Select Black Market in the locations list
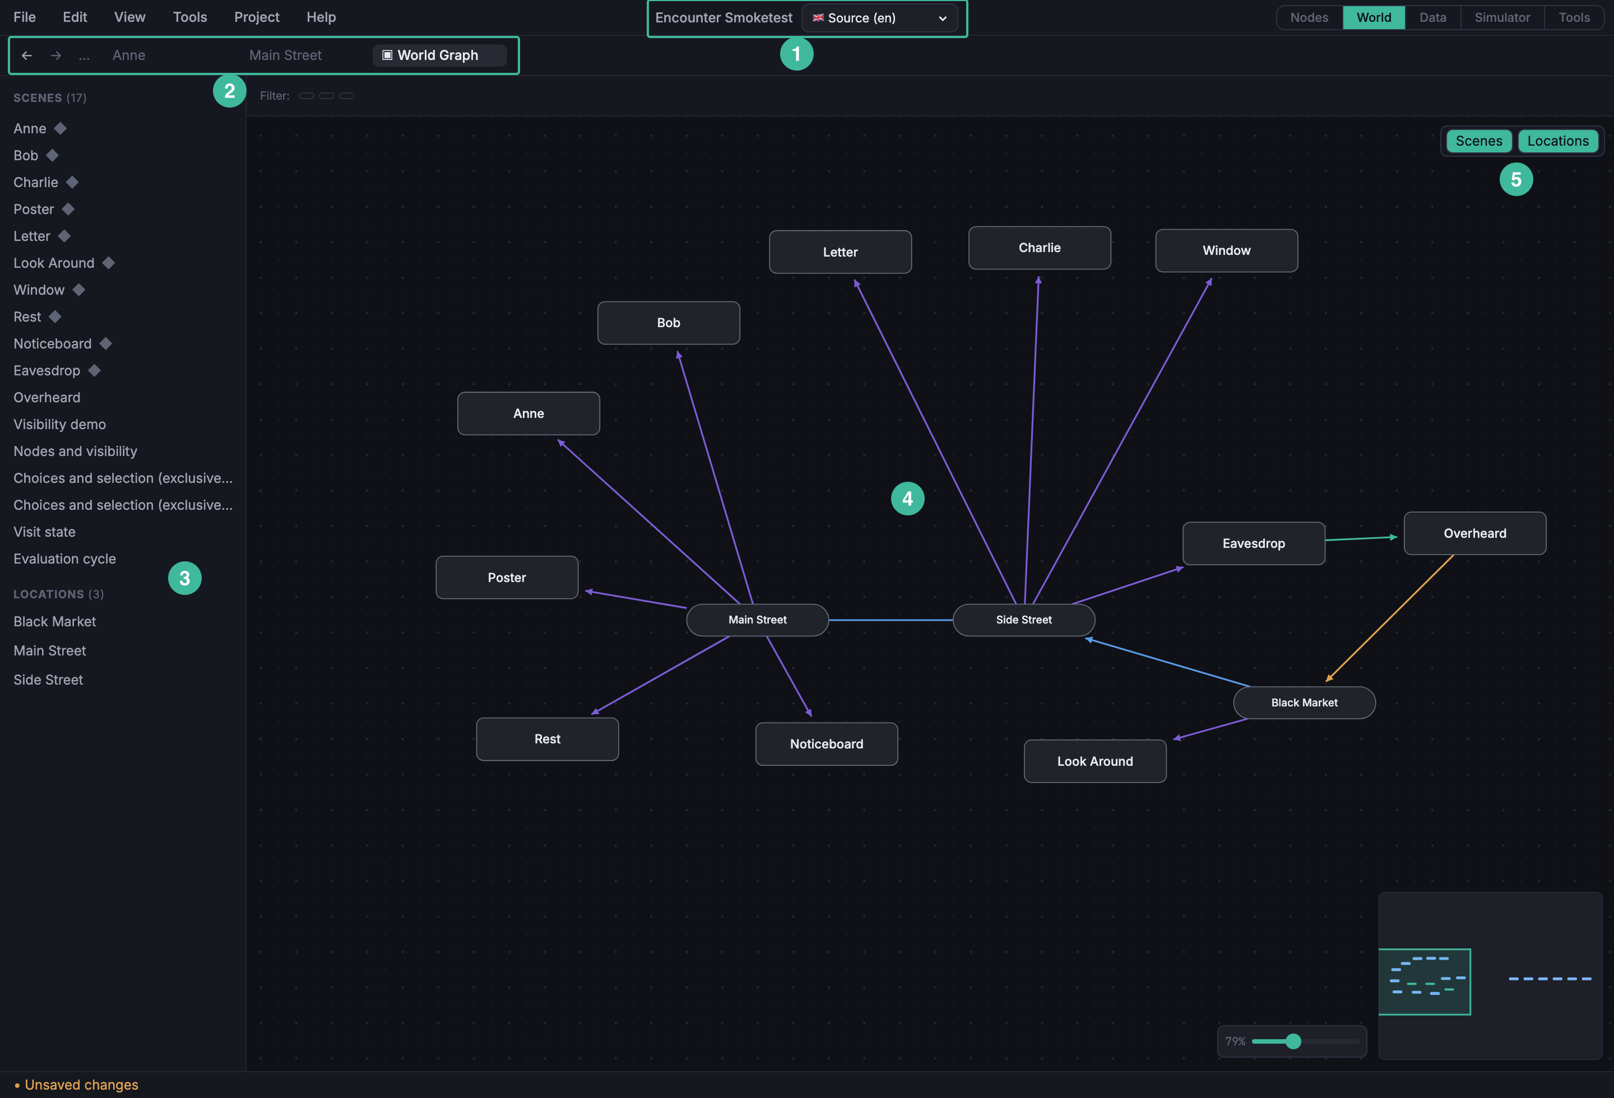Viewport: 1614px width, 1098px height. coord(55,622)
